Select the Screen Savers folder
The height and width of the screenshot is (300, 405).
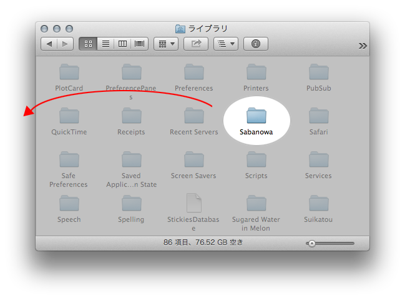point(194,159)
